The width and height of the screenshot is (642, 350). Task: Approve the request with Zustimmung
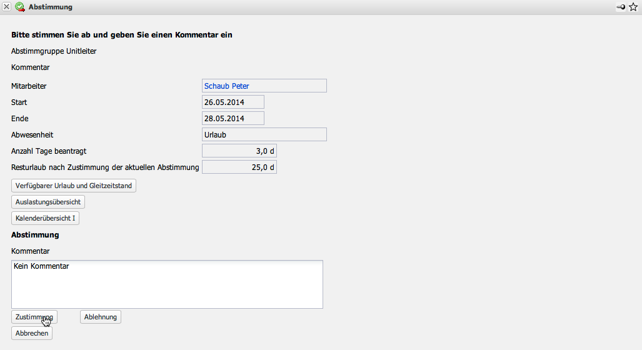(x=34, y=317)
